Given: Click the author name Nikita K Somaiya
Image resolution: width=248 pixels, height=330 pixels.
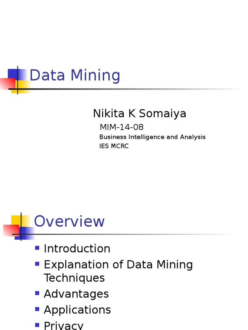Looking at the screenshot, I should pos(139,113).
